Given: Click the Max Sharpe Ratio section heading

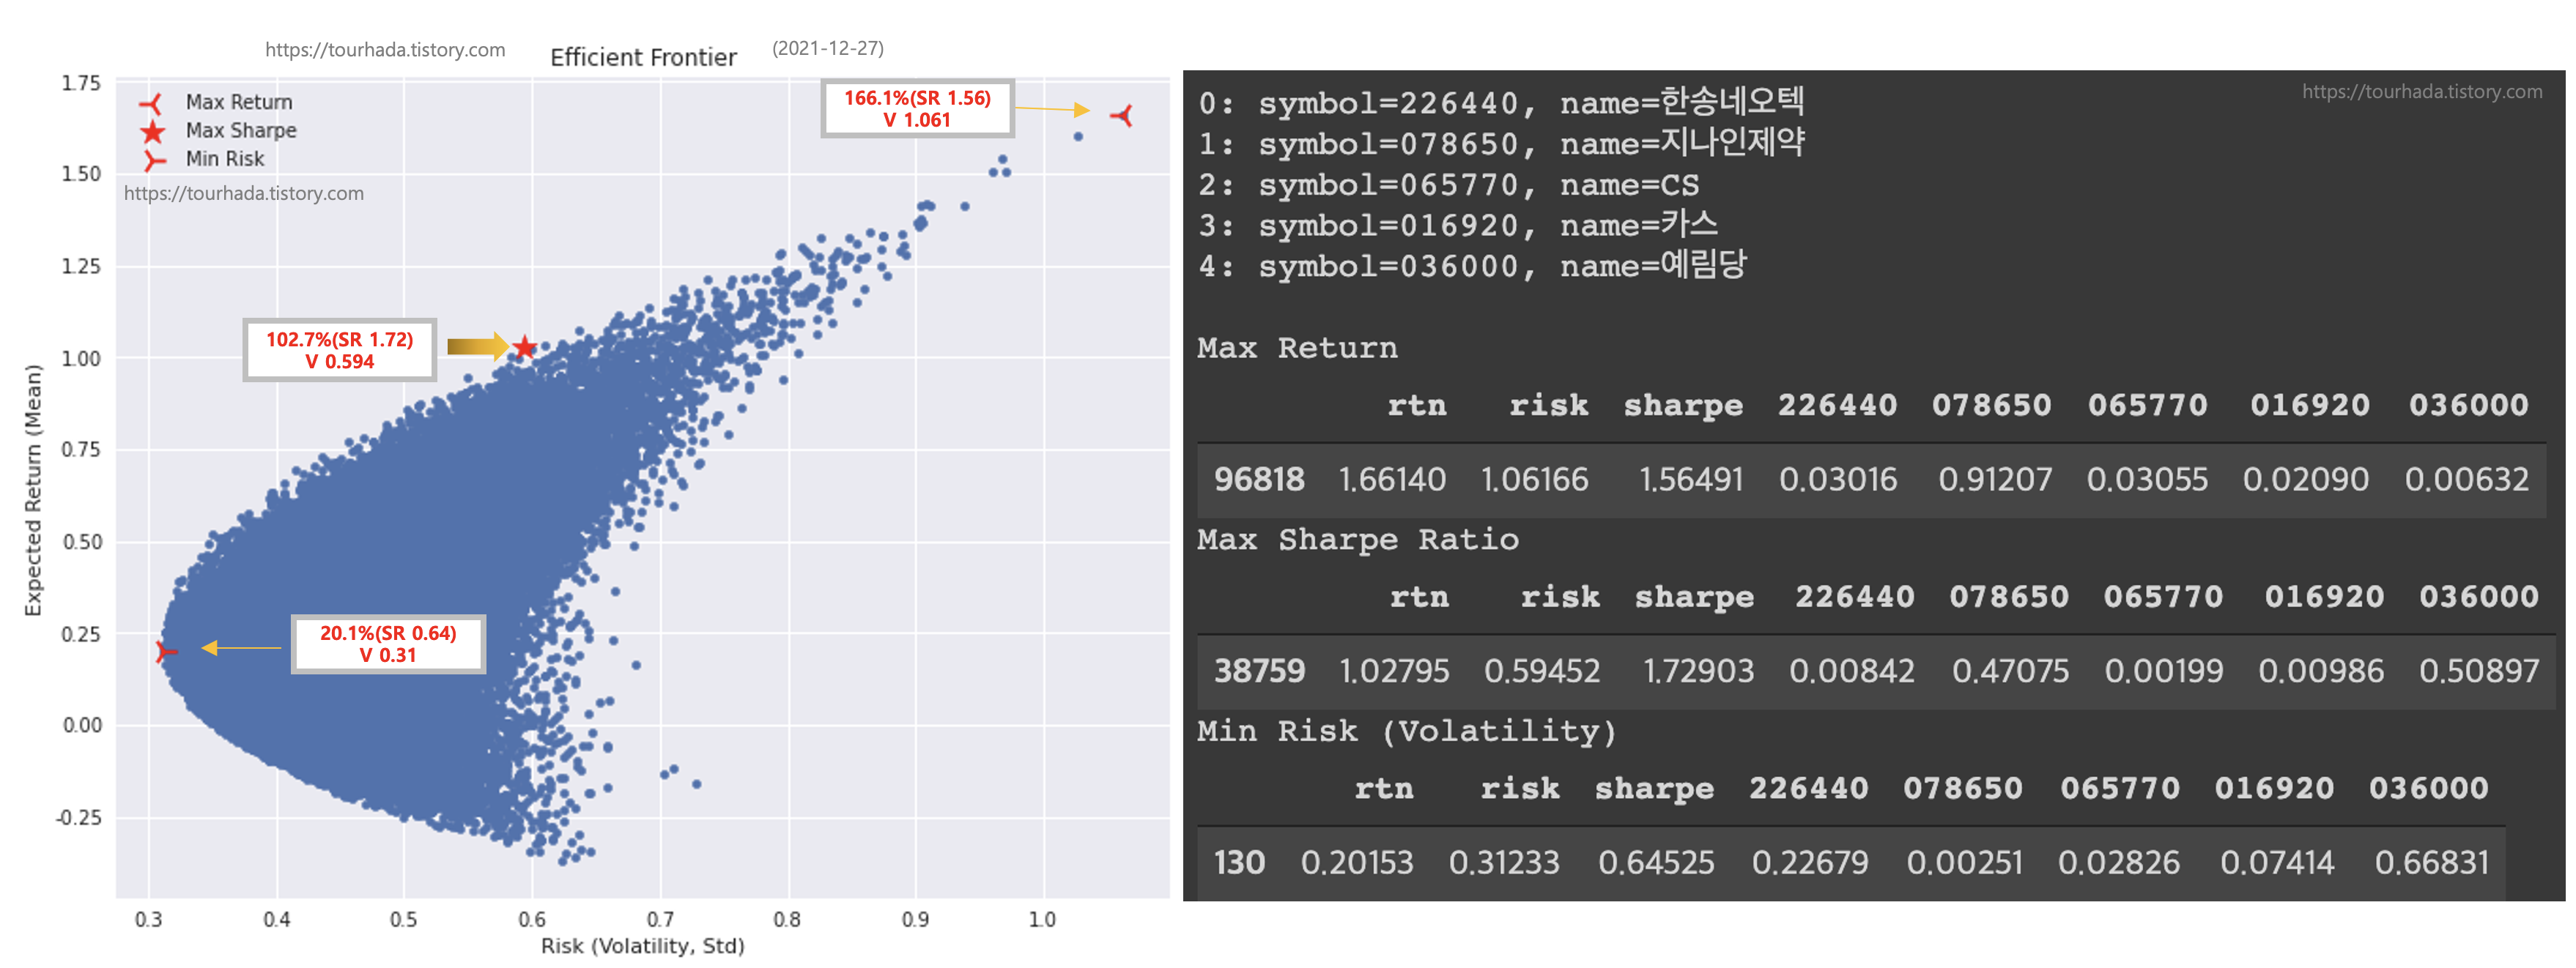Looking at the screenshot, I should [1357, 540].
